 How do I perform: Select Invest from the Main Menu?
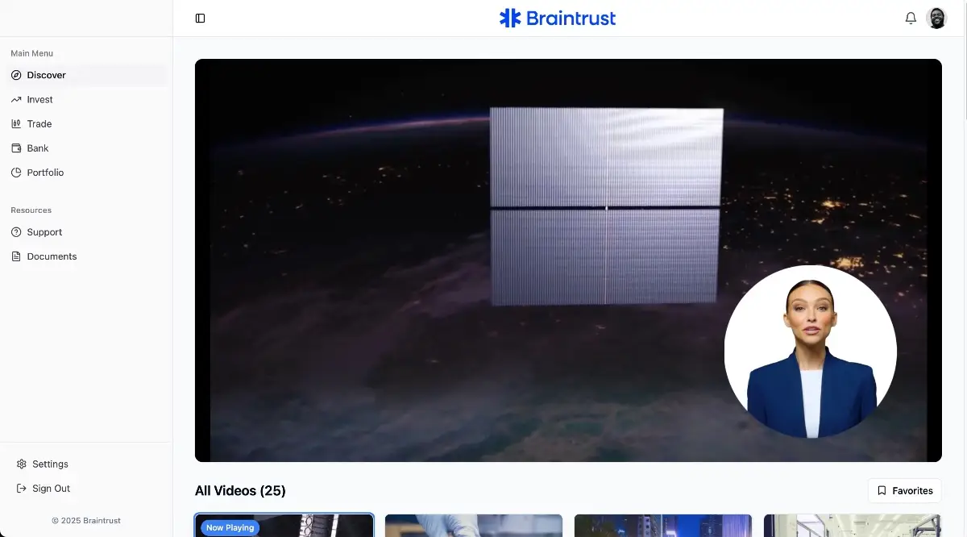click(39, 99)
